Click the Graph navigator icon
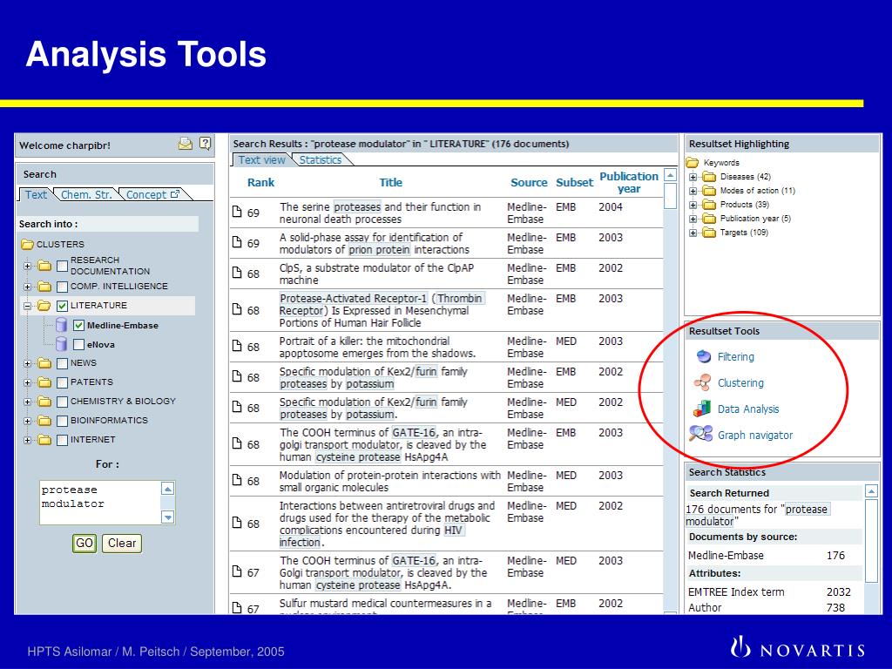 click(x=701, y=434)
